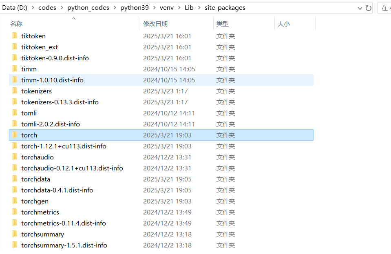Select the torchmetrics folder name
The image size is (391, 254).
coord(40,212)
